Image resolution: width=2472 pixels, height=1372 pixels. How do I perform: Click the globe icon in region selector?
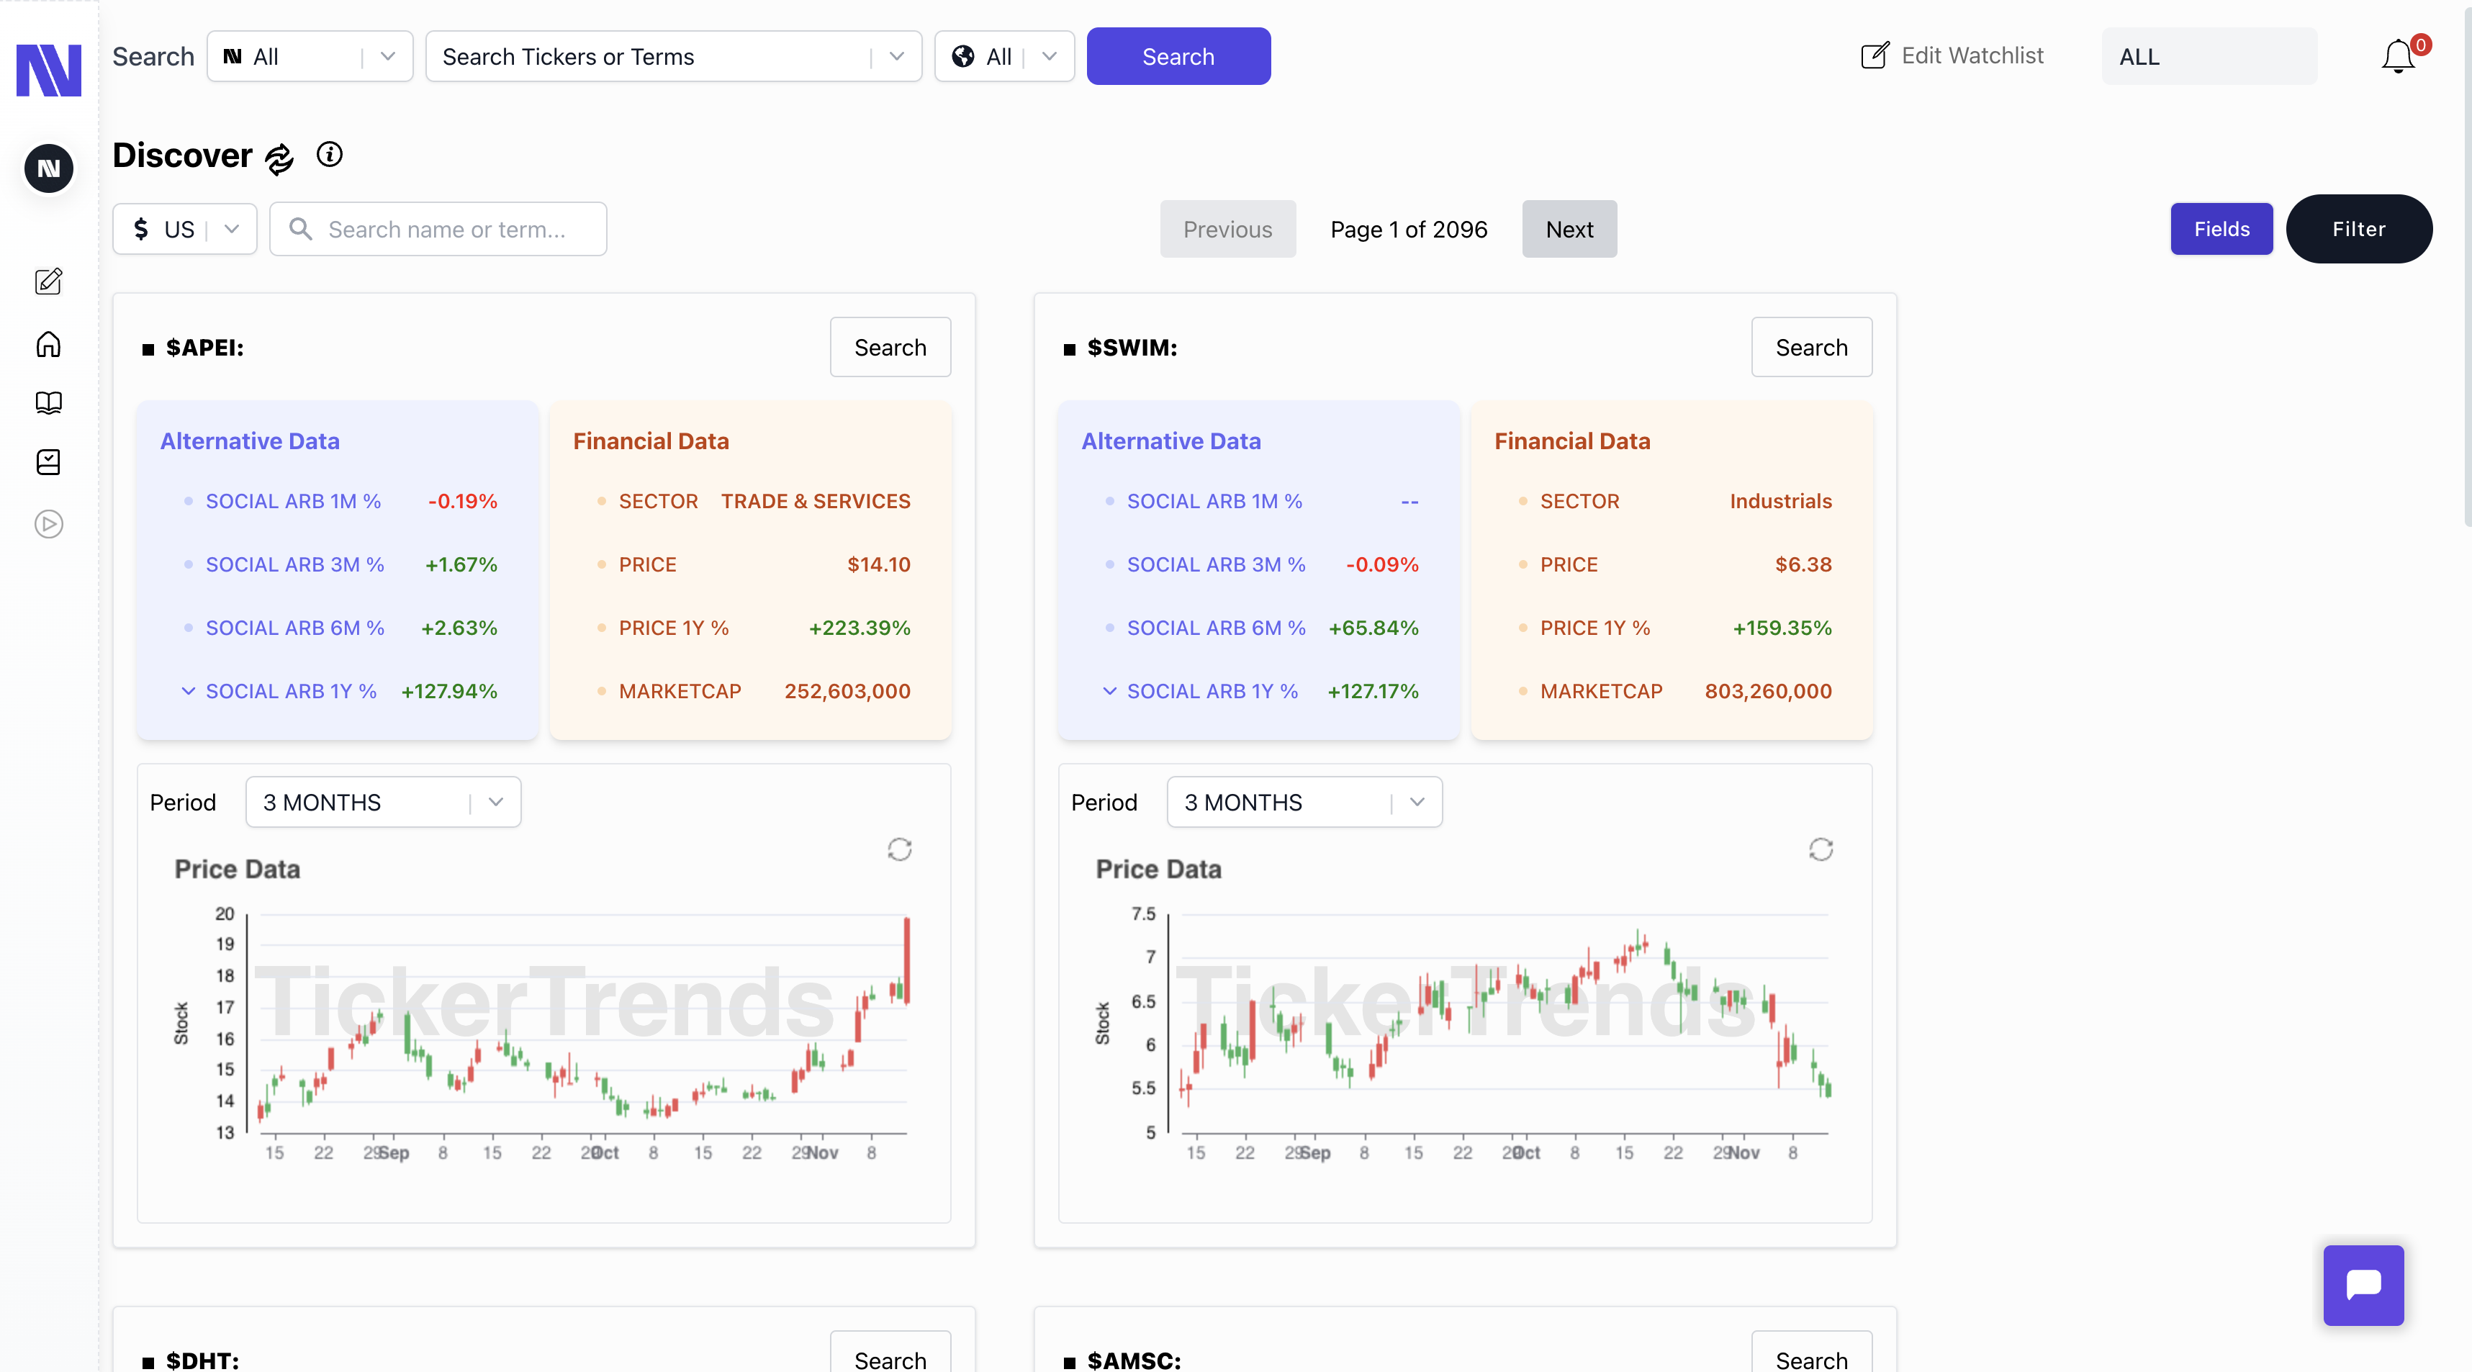[x=962, y=57]
